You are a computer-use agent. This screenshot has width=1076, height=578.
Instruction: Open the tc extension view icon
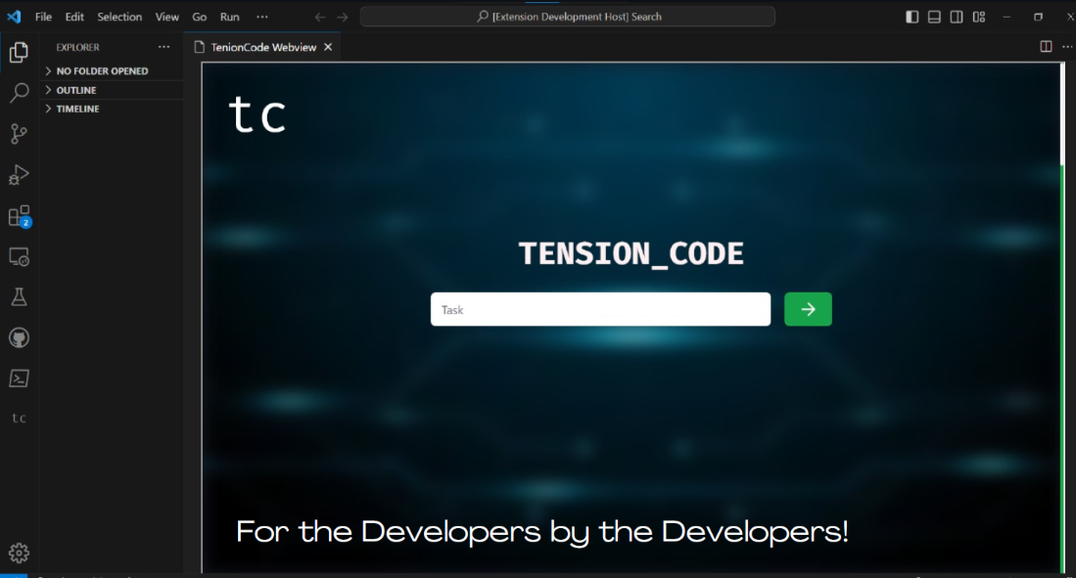tap(19, 419)
